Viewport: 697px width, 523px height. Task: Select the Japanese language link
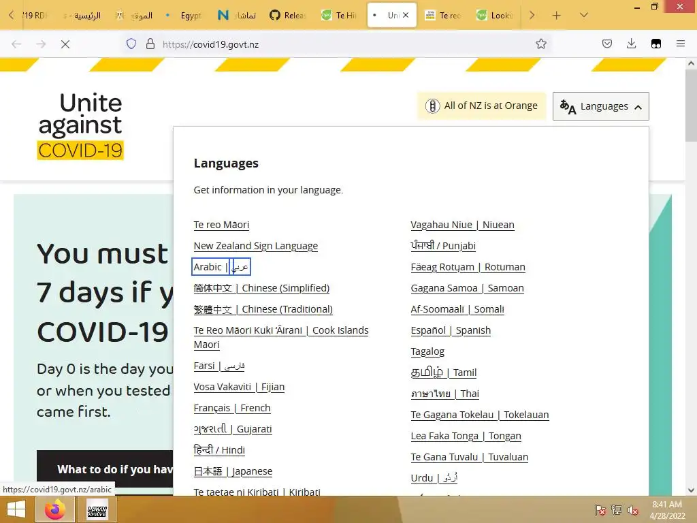(233, 471)
